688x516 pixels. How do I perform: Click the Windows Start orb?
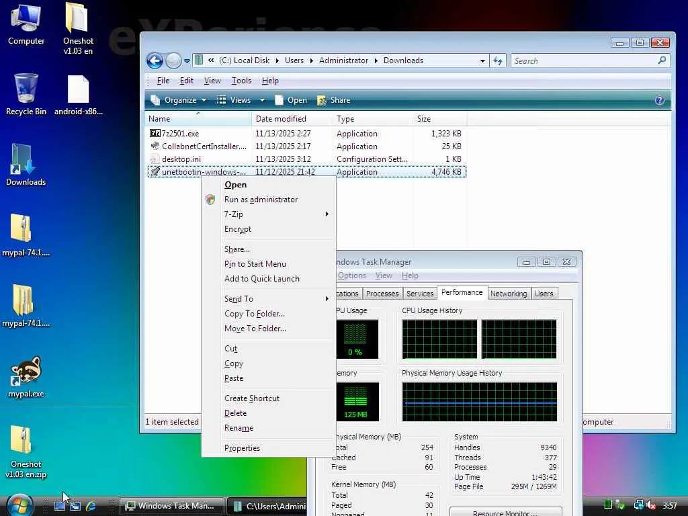[19, 505]
